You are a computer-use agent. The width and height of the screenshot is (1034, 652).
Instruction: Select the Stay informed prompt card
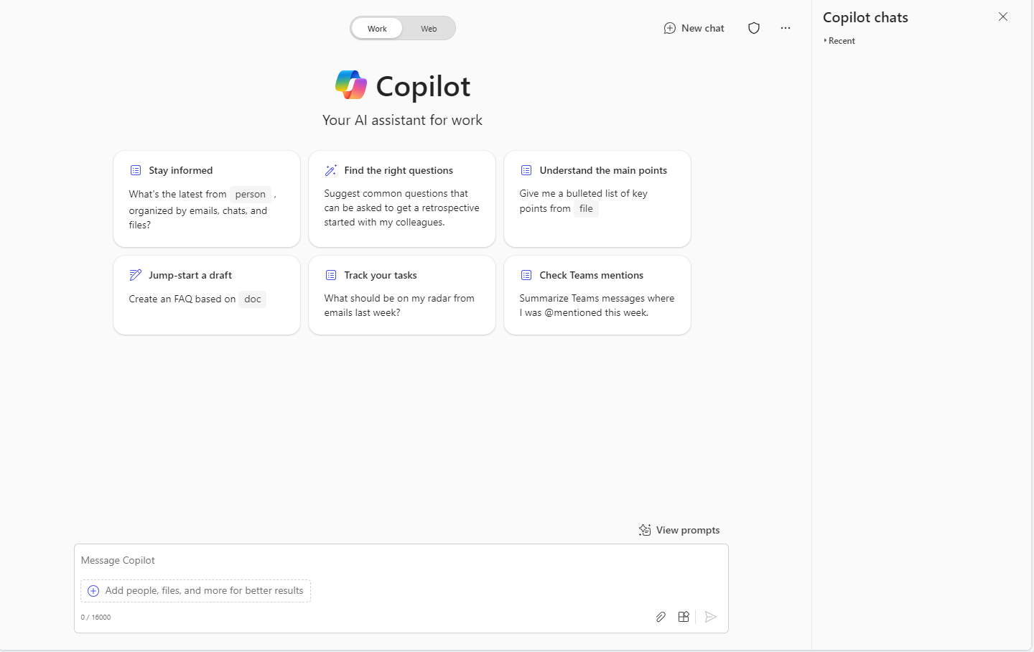[207, 199]
